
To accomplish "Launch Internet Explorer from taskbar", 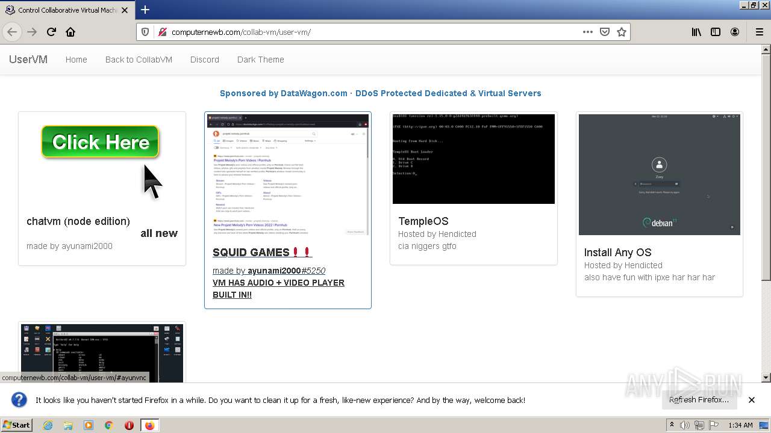I will point(48,425).
